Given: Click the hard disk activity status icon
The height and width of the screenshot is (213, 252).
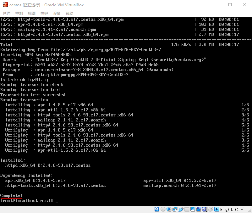Looking at the screenshot, I should click(156, 209).
